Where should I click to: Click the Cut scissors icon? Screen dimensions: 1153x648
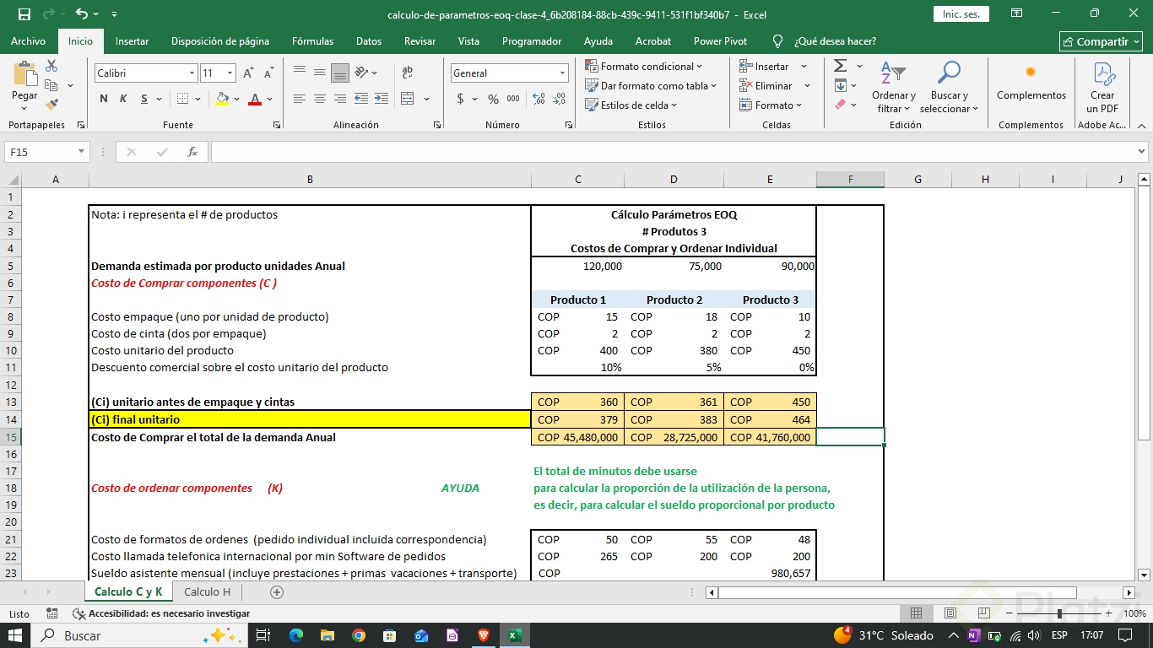[x=51, y=66]
